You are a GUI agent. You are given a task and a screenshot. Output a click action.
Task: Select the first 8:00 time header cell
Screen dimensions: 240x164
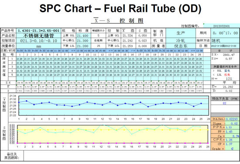20,50
